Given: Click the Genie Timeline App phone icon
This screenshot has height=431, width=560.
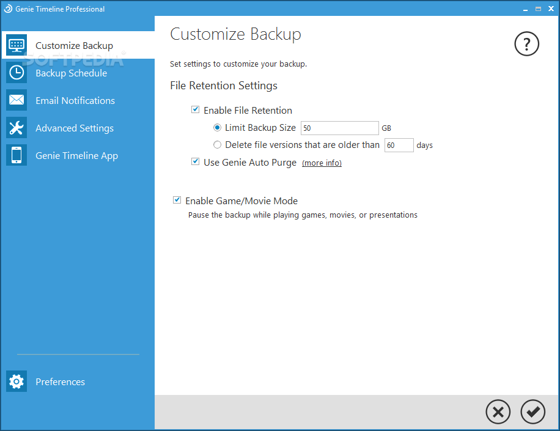Looking at the screenshot, I should click(17, 155).
